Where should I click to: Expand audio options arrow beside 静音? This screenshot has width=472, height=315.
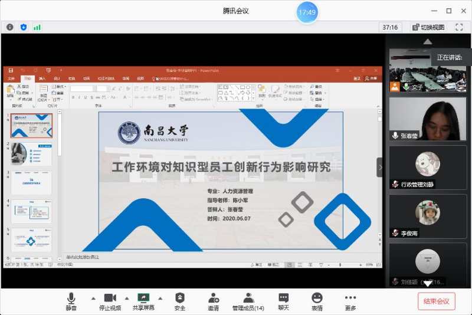(x=93, y=298)
